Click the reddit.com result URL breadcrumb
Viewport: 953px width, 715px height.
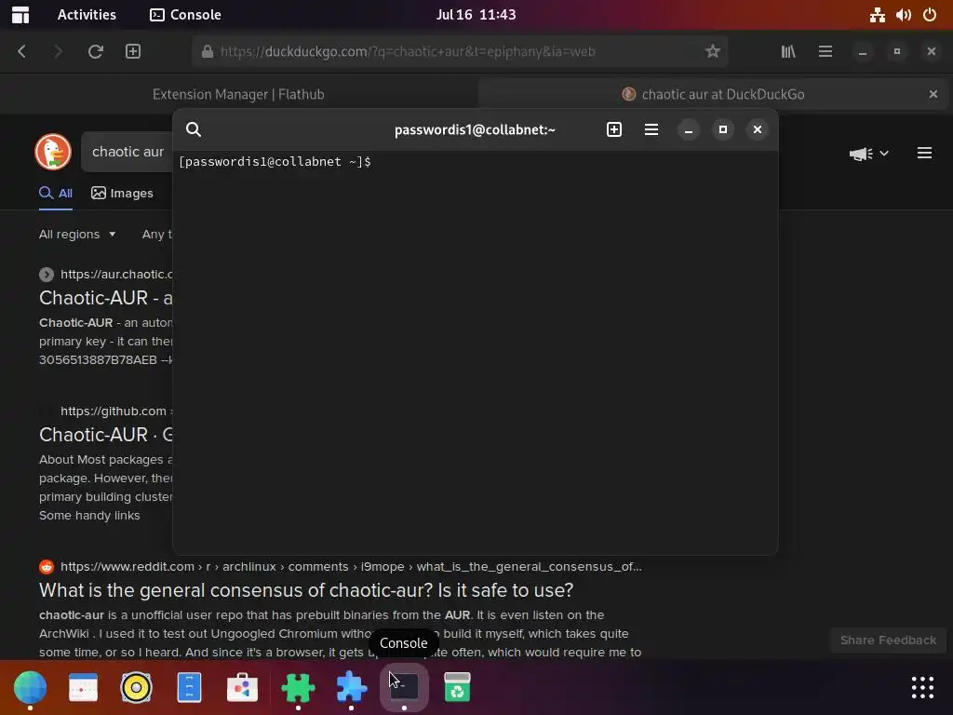(351, 567)
